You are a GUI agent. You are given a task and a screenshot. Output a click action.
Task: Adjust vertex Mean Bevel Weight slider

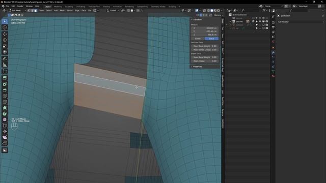click(x=205, y=46)
